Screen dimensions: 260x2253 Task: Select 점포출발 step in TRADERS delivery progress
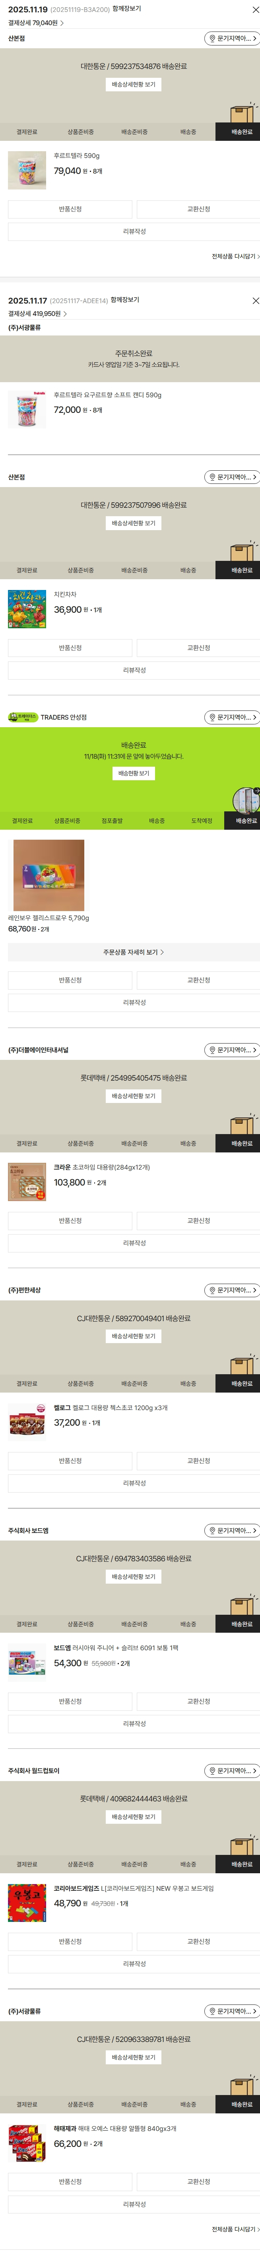point(112,821)
